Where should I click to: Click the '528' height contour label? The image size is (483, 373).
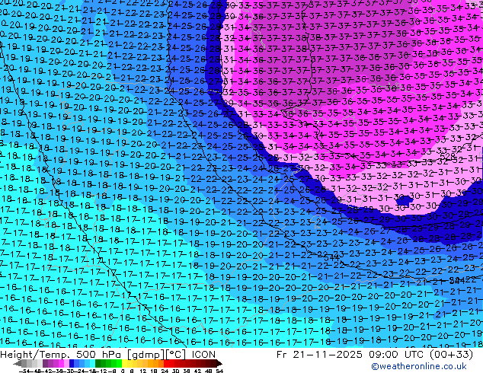click(447, 157)
